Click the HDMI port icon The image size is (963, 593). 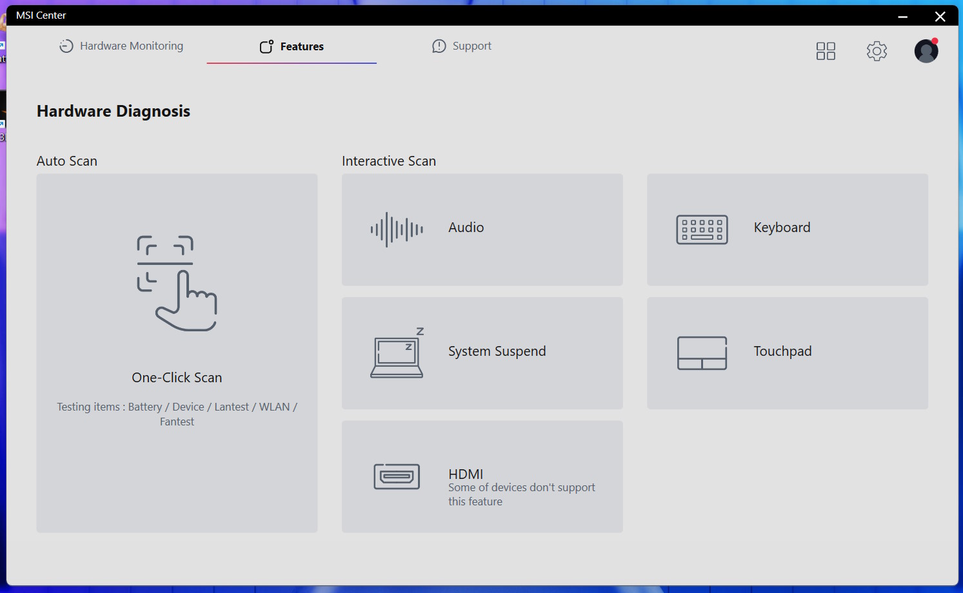397,477
